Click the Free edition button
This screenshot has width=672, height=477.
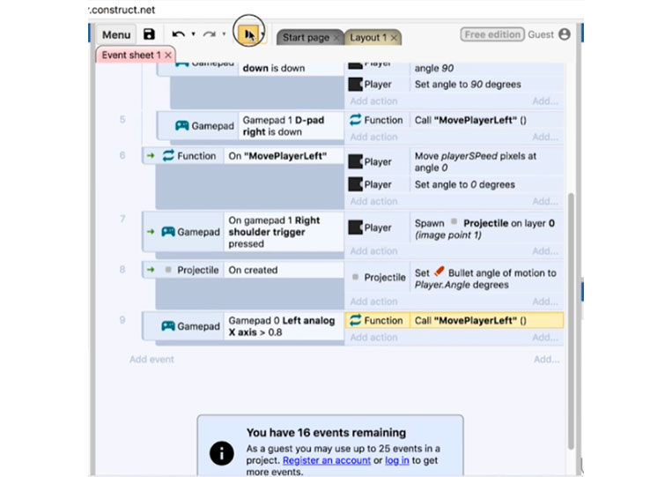(x=492, y=34)
